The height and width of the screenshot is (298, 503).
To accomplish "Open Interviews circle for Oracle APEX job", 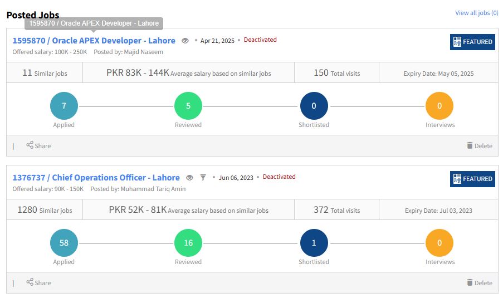I will [x=439, y=106].
